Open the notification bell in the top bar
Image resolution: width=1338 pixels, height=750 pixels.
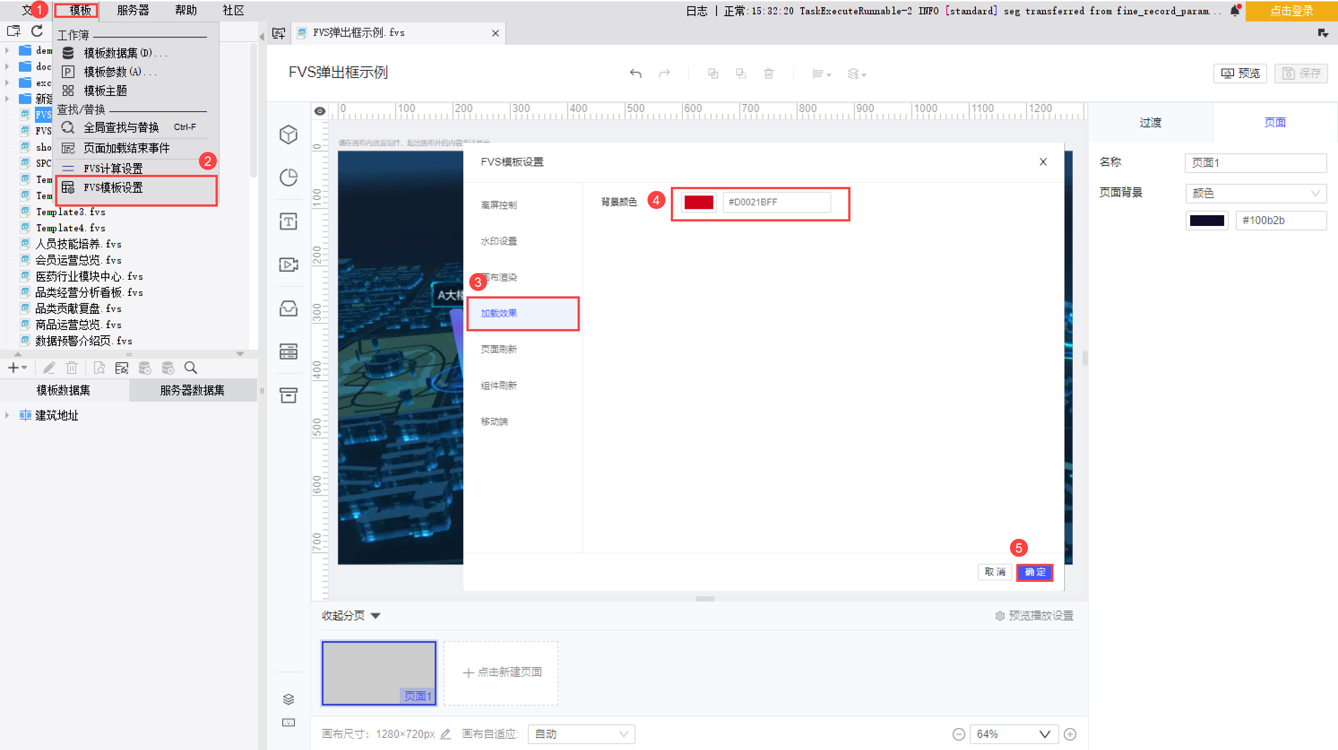pyautogui.click(x=1236, y=10)
